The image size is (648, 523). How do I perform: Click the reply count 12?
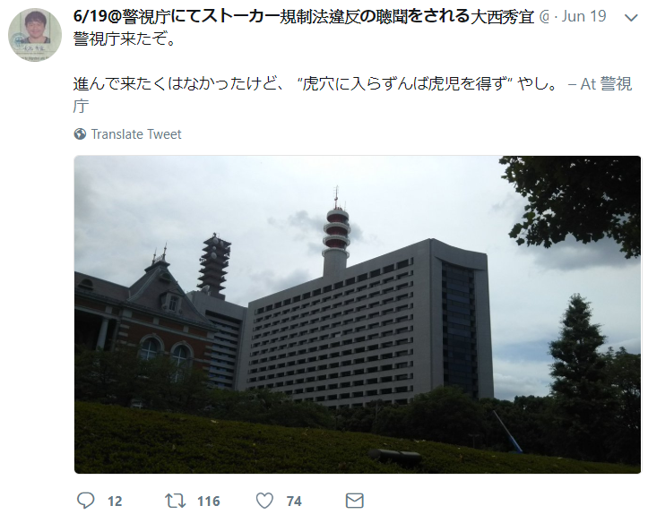115,502
